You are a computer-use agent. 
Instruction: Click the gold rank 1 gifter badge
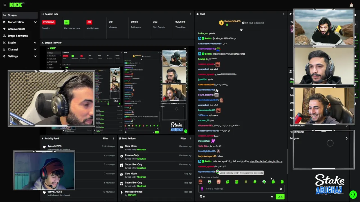point(221,23)
